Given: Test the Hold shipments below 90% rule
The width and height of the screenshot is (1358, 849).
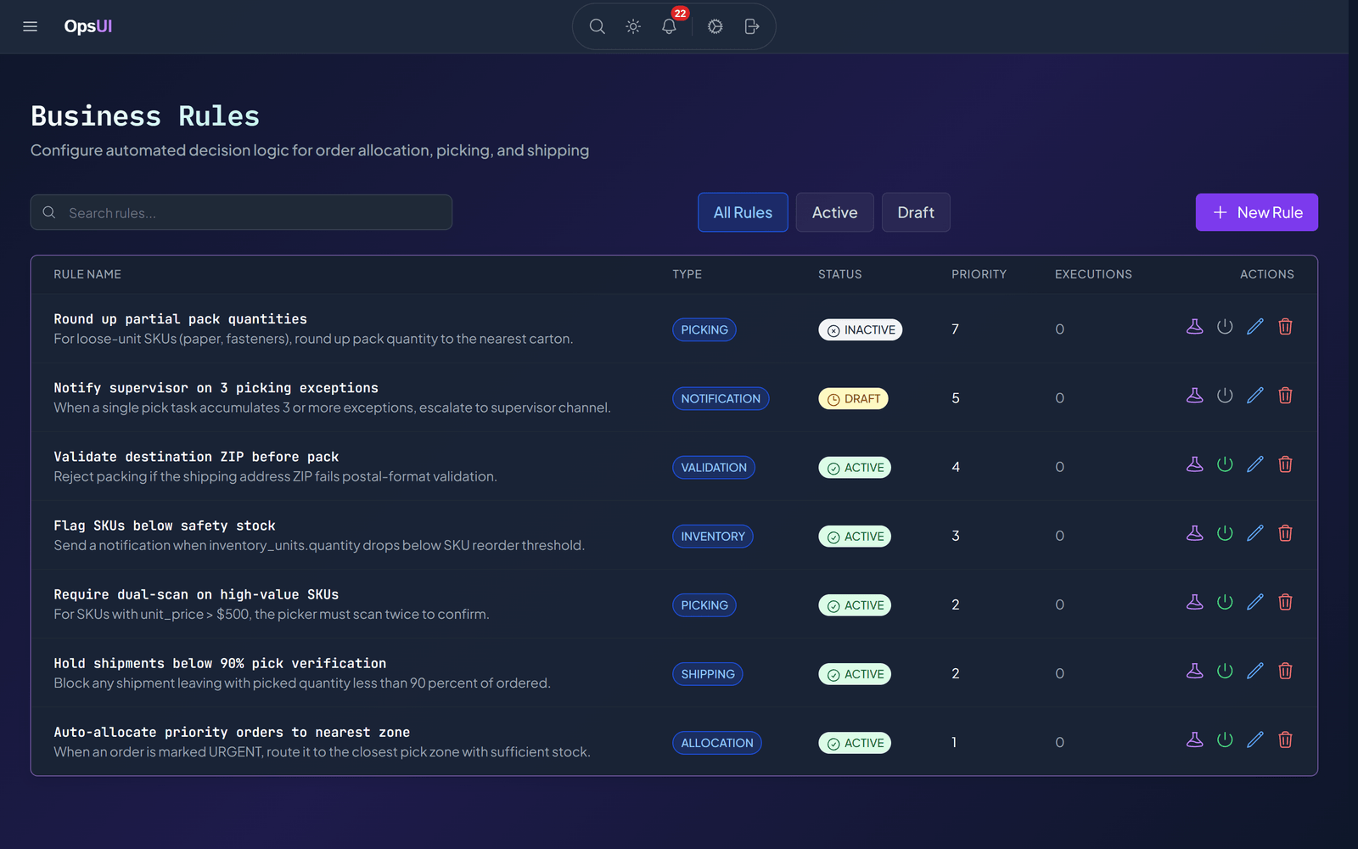Looking at the screenshot, I should [1195, 671].
